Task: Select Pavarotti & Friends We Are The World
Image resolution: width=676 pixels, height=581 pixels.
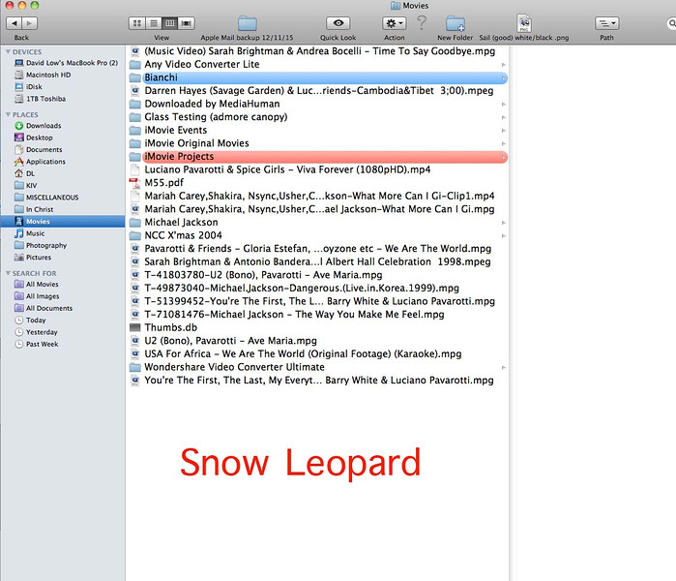Action: (318, 249)
